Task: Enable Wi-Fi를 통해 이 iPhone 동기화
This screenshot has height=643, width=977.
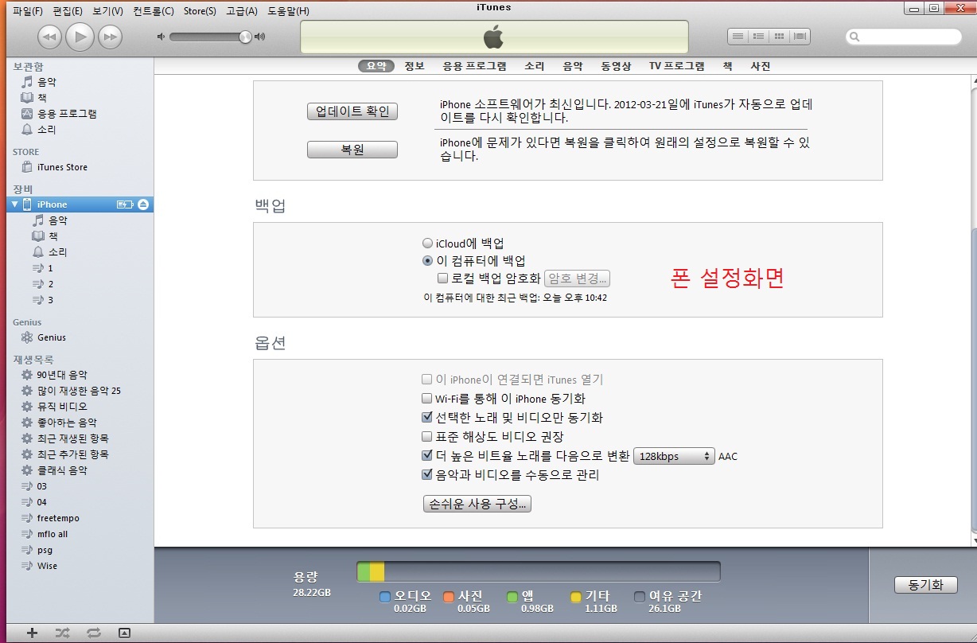Action: click(x=427, y=399)
